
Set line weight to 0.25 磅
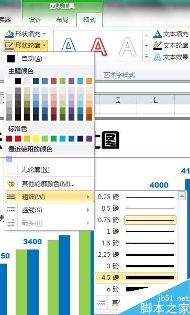(136, 197)
